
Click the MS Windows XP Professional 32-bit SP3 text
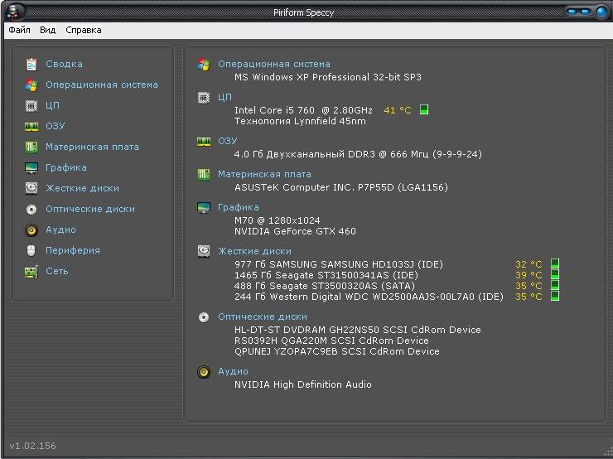[328, 77]
